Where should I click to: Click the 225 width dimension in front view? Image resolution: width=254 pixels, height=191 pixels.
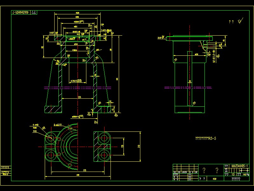[79, 97]
